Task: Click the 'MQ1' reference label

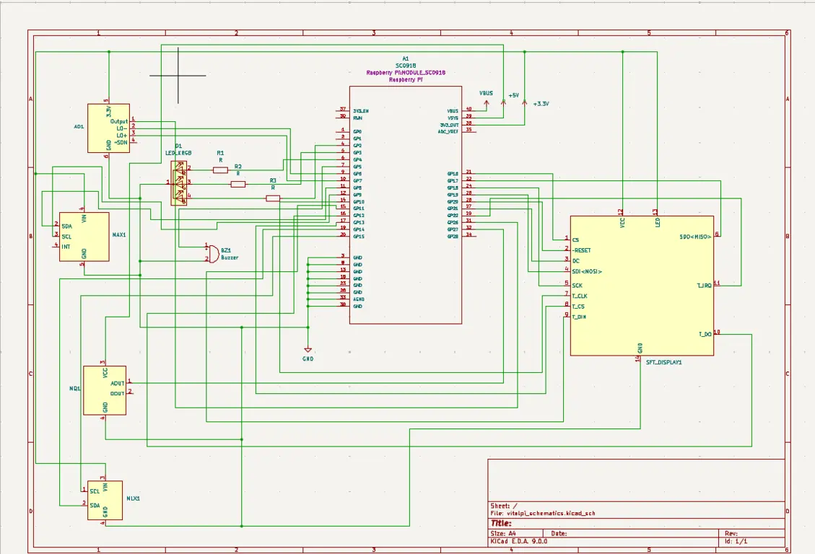Action: coord(75,388)
